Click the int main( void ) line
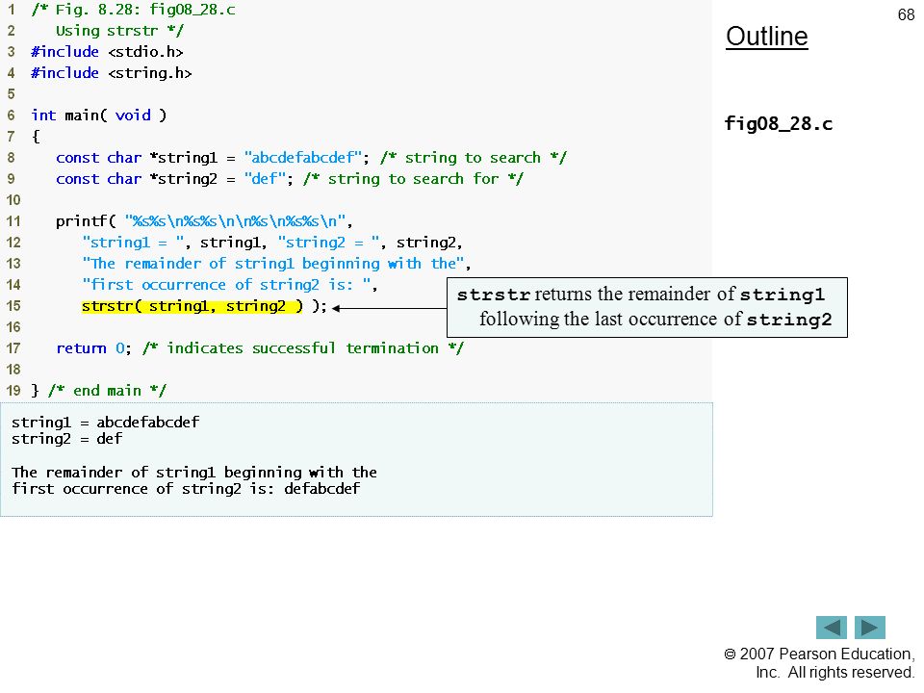Viewport: 924px width, 693px height. pyautogui.click(x=99, y=115)
